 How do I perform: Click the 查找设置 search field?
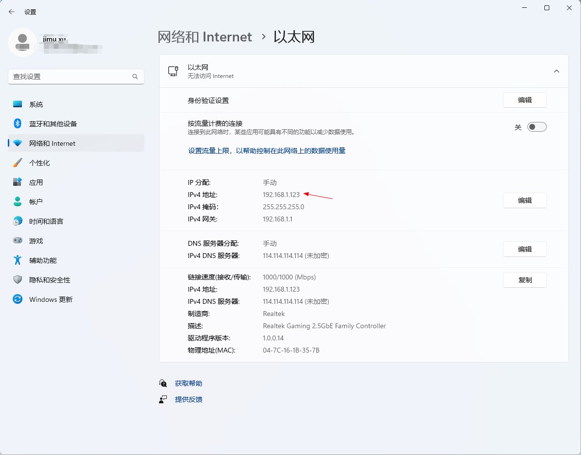pos(68,77)
